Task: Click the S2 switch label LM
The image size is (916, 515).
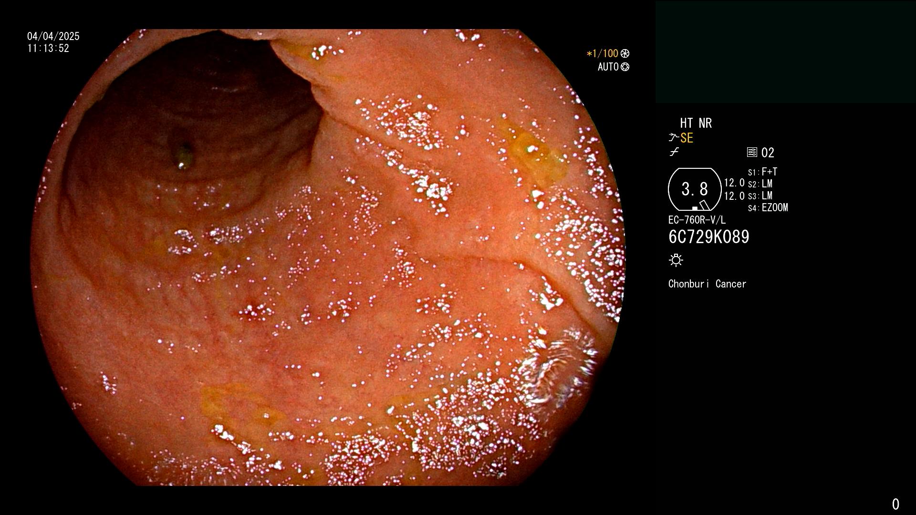Action: [x=767, y=184]
